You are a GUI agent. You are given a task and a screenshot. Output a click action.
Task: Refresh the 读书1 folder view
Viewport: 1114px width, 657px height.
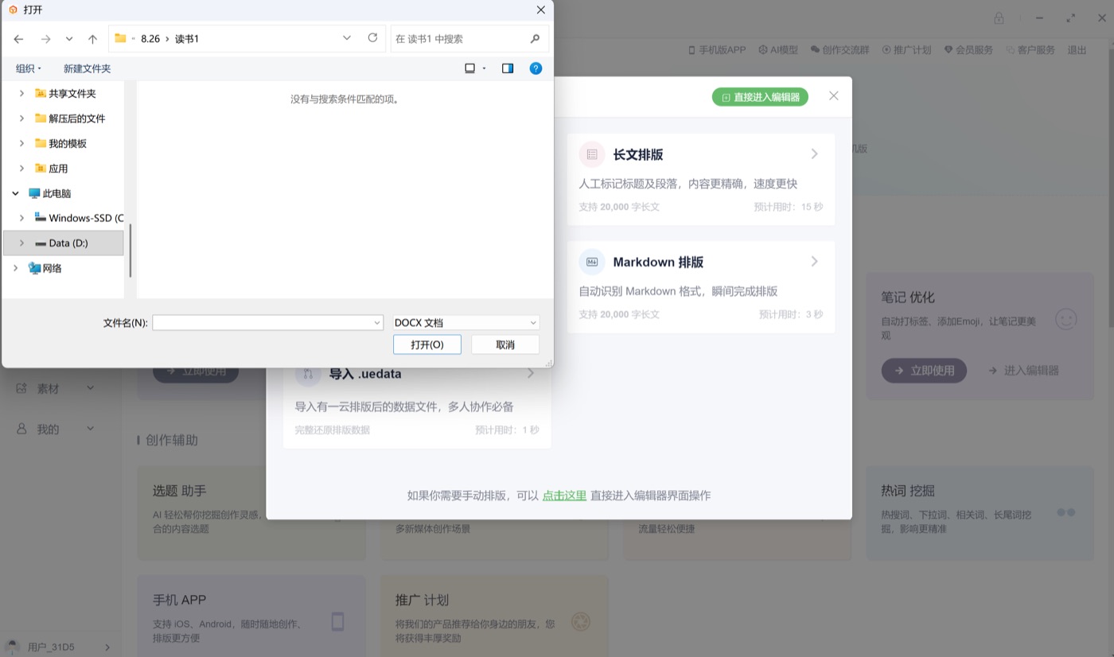click(372, 38)
